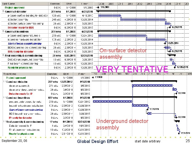Viewport: 192px width, 144px height.
Task: Select the 'Detector ready for IP' row
Action: [x=46, y=94]
